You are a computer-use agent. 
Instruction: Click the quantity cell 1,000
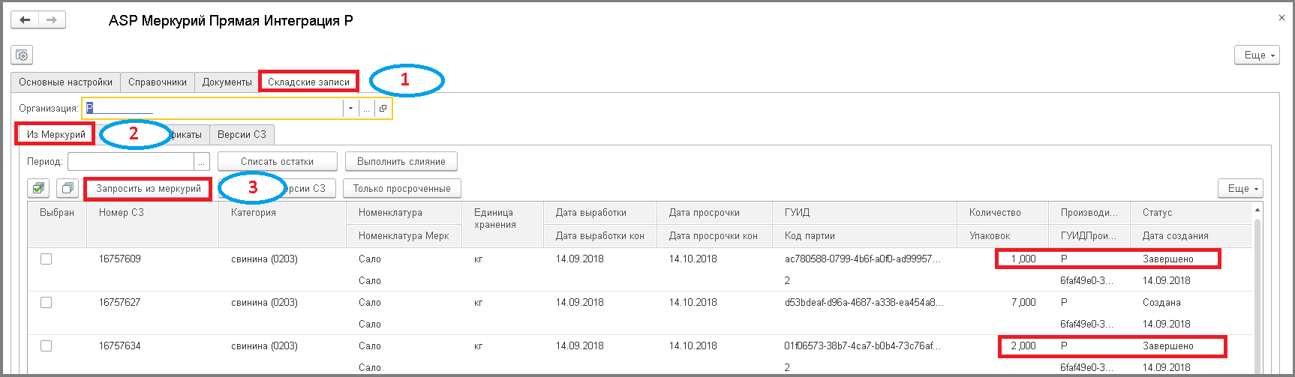point(1023,259)
